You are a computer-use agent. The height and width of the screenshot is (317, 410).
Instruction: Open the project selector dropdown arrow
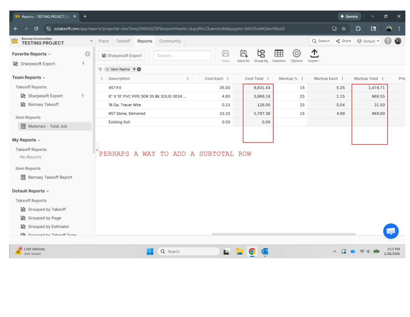[x=91, y=41]
